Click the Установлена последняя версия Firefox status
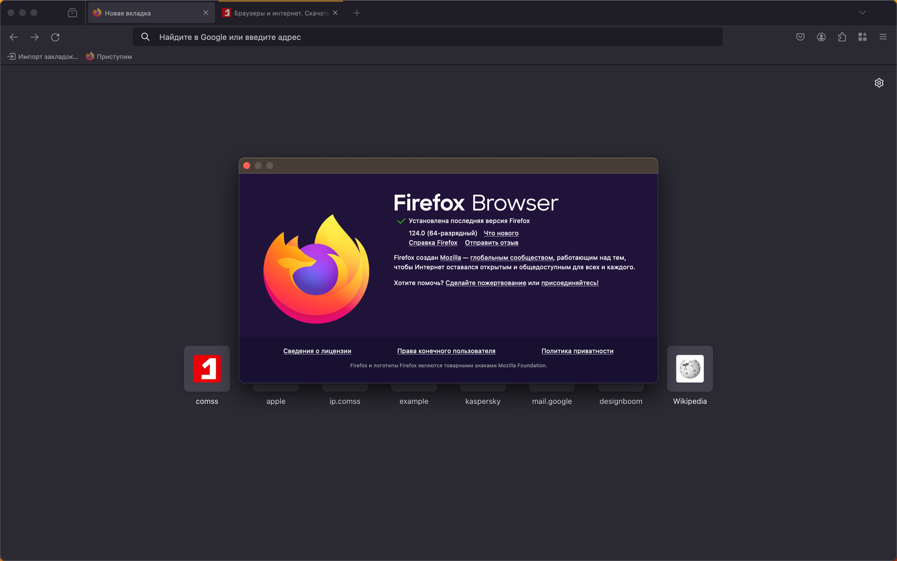This screenshot has width=897, height=561. click(469, 221)
